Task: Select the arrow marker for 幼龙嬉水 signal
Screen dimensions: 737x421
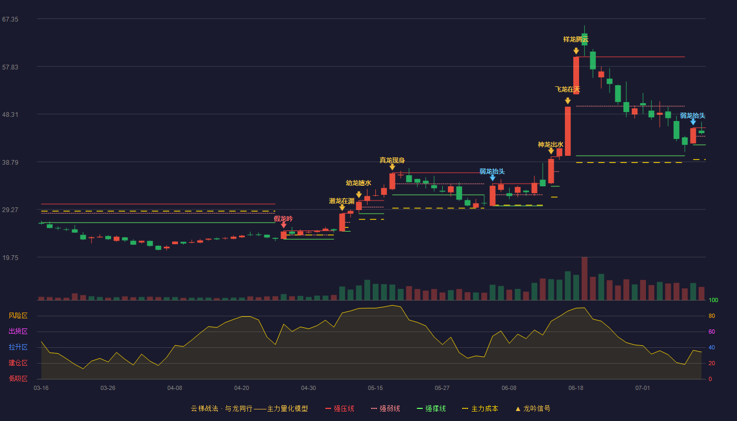Action: click(x=359, y=195)
